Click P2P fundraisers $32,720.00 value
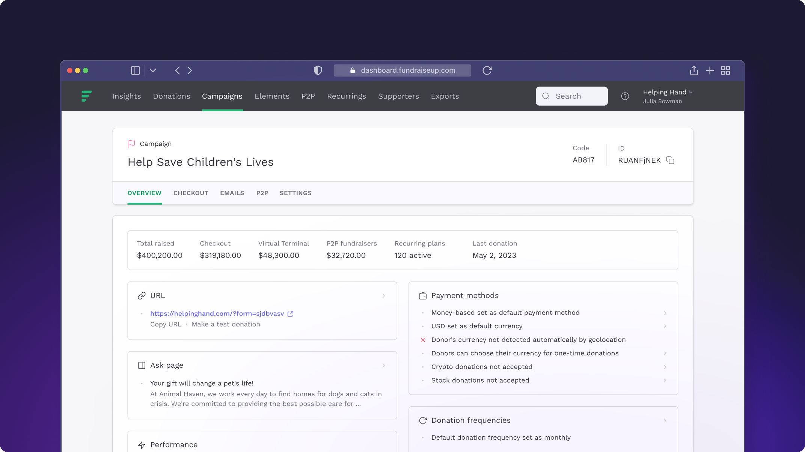Screen dimensions: 805x452 point(346,255)
